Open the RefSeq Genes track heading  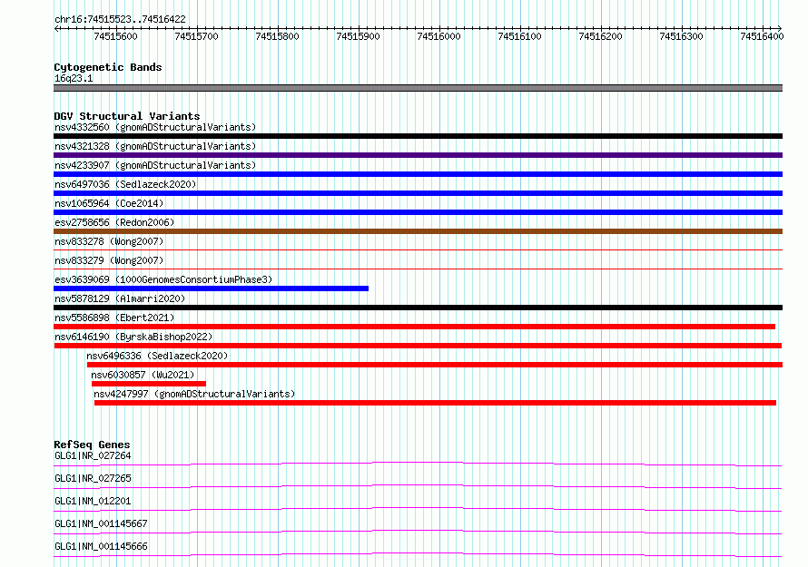click(x=92, y=445)
